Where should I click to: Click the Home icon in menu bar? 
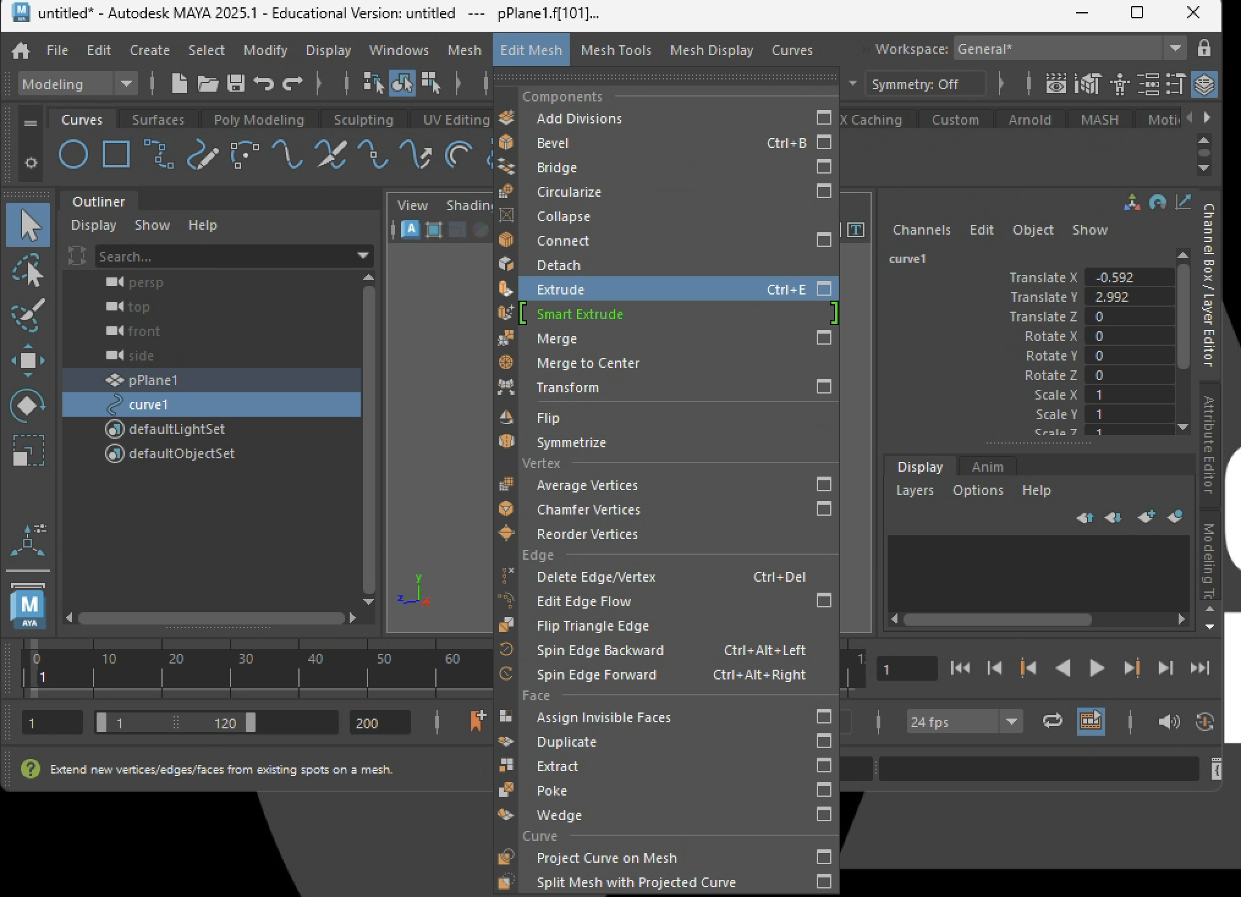click(x=21, y=50)
